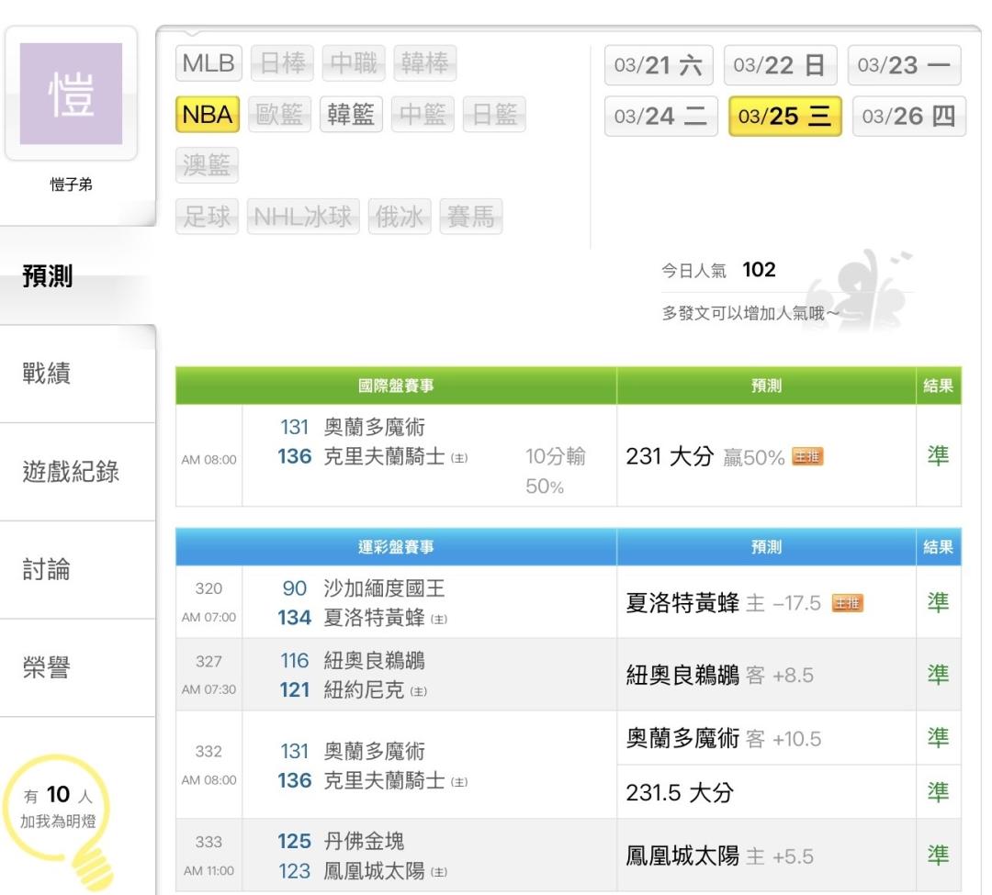Select the 歐籃 league filter
The width and height of the screenshot is (992, 895).
279,115
